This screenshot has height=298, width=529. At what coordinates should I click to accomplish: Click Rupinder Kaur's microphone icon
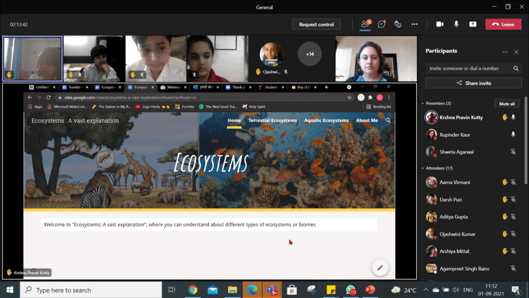coord(513,135)
